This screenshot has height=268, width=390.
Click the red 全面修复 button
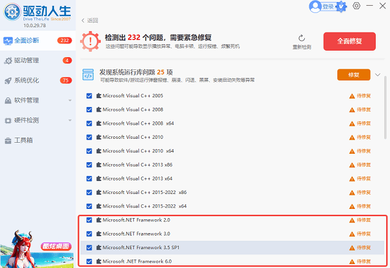pos(349,40)
